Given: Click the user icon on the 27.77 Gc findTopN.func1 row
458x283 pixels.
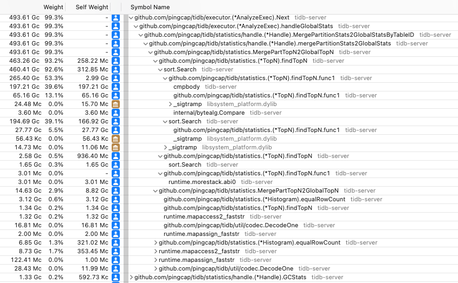Looking at the screenshot, I should click(x=115, y=130).
